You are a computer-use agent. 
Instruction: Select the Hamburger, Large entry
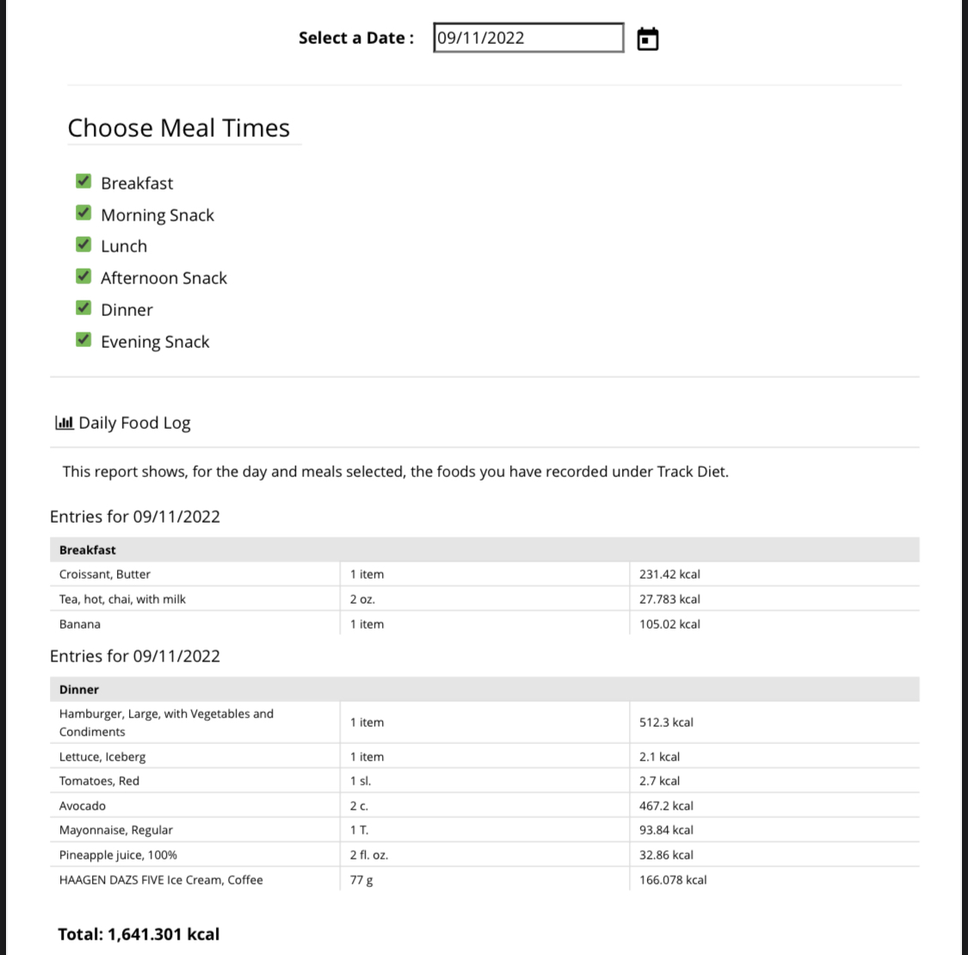(x=166, y=722)
